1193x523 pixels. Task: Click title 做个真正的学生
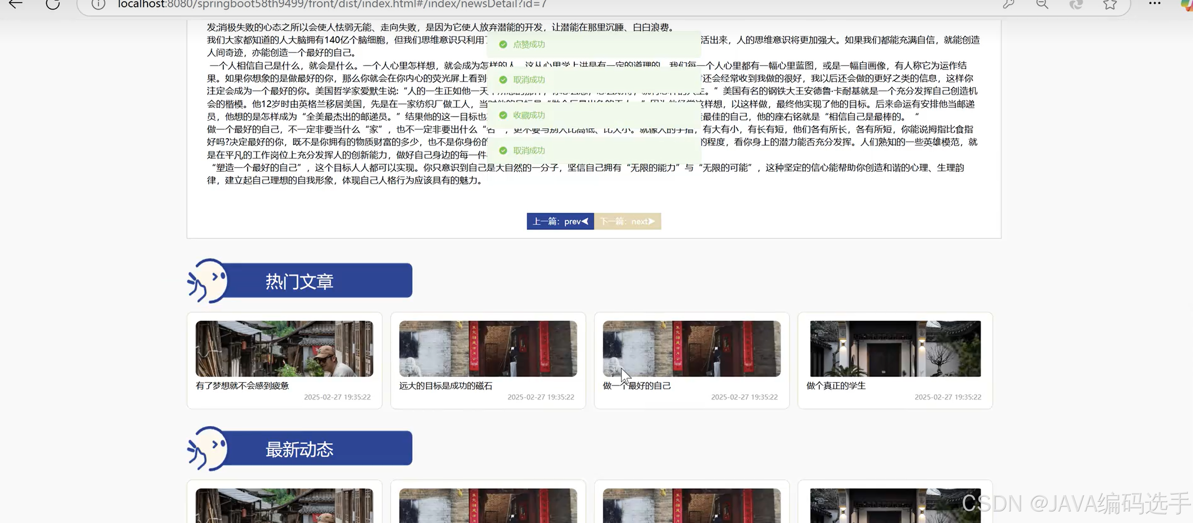click(x=836, y=386)
